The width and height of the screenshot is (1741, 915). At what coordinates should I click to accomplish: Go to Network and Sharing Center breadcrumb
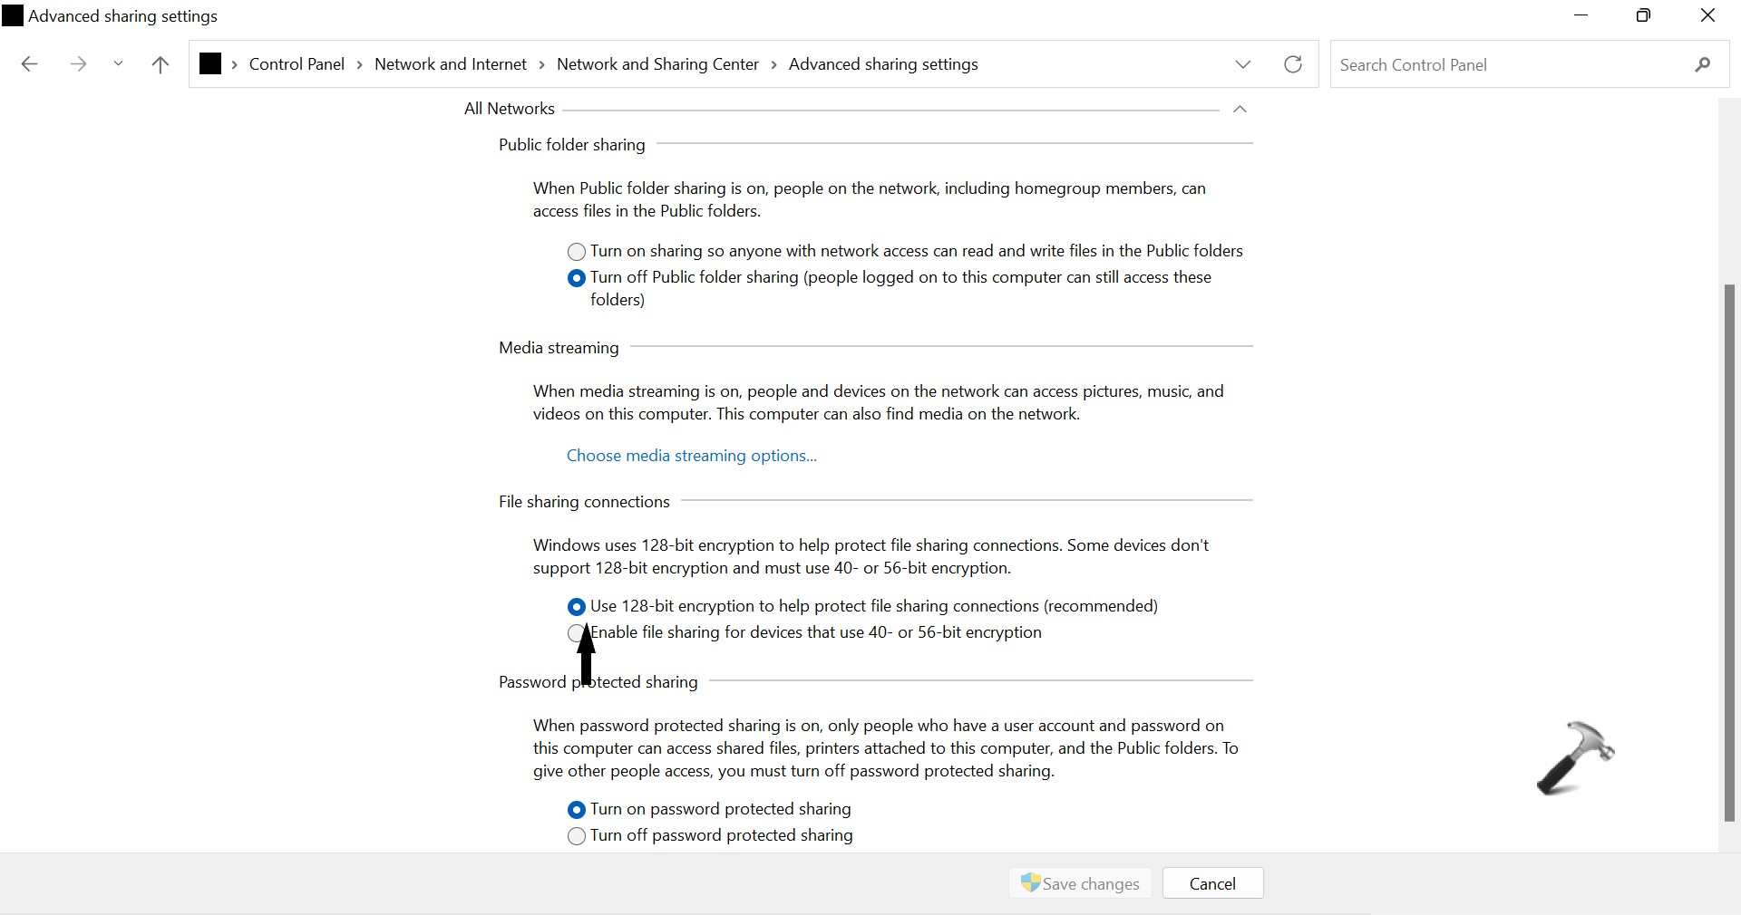(657, 64)
